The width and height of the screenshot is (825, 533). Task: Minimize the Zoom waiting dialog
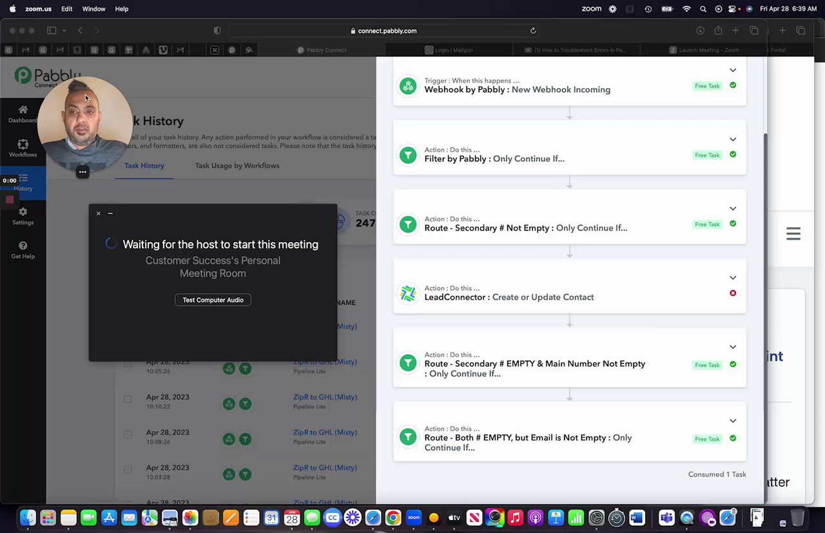click(x=110, y=213)
